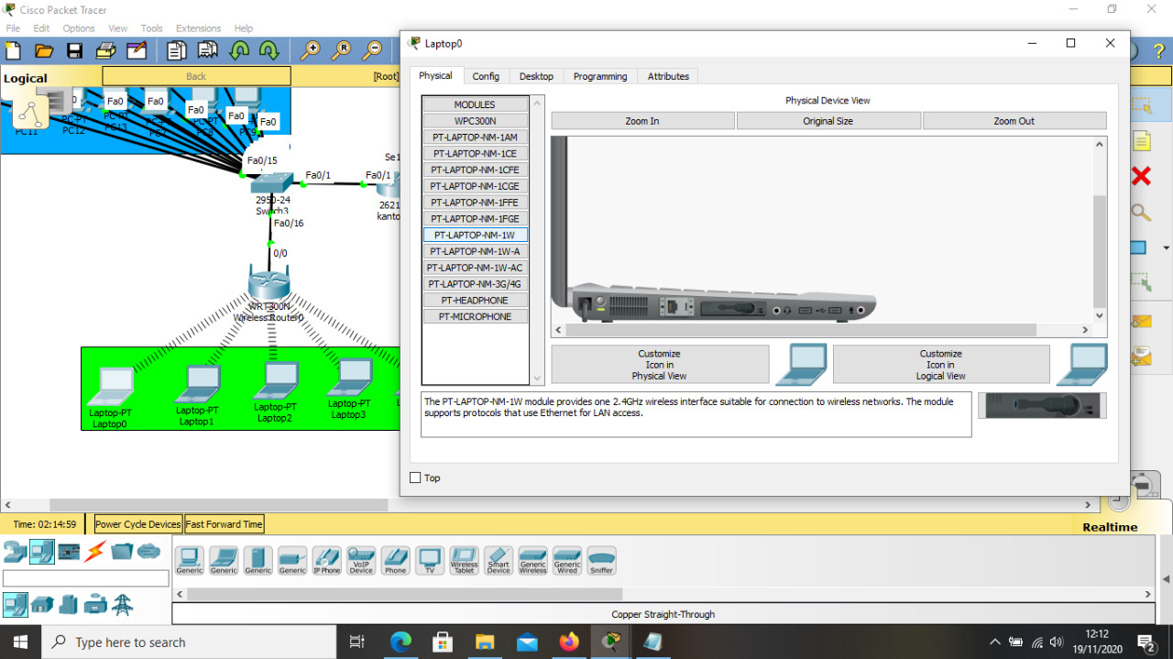Pick the Place Note tool
1173x659 pixels.
(x=1141, y=140)
